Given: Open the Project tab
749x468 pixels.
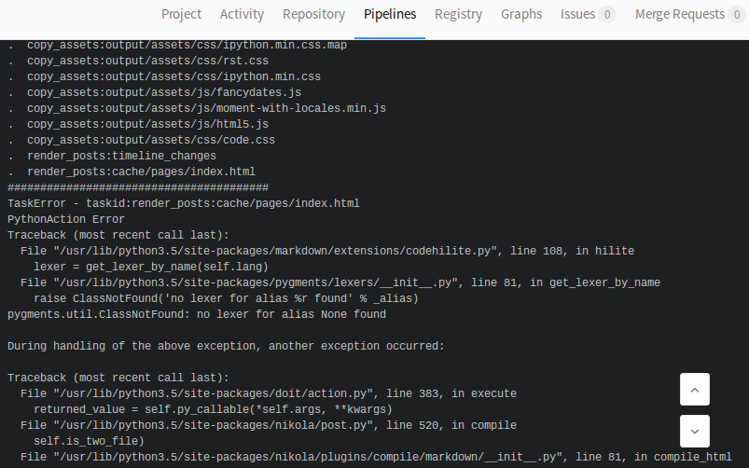Looking at the screenshot, I should (181, 14).
